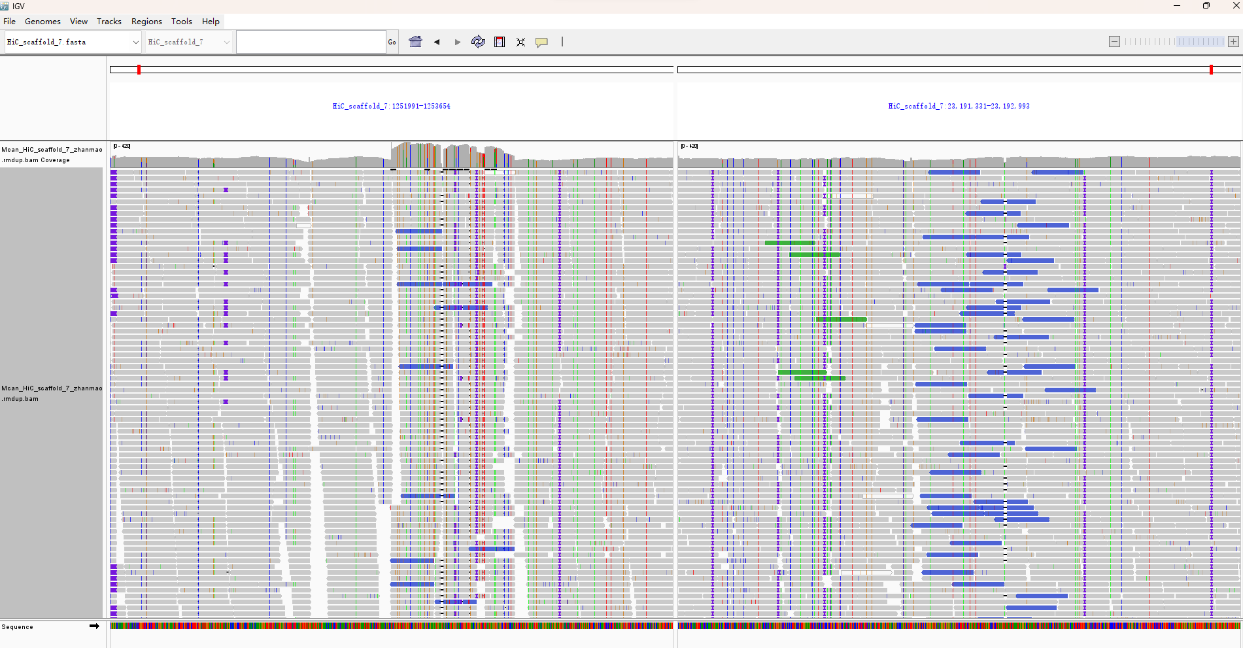This screenshot has height=648, width=1243.
Task: Go back with the left arrow icon
Action: point(437,42)
